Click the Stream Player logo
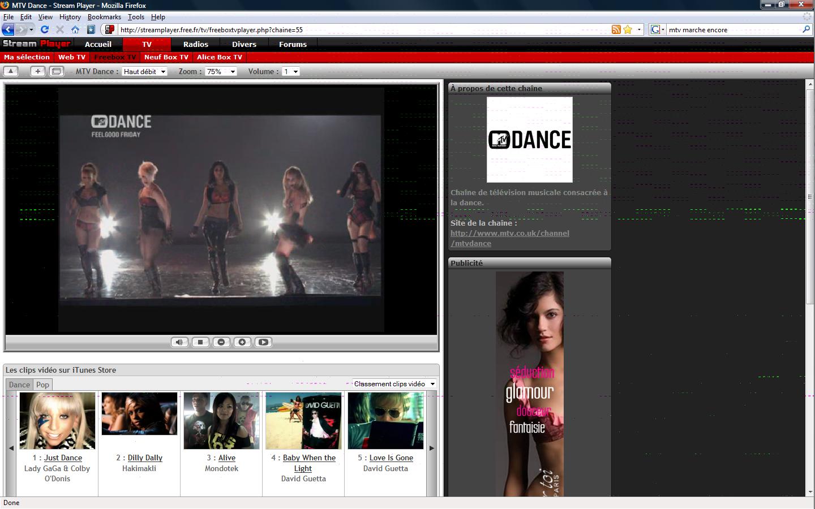 click(x=37, y=44)
